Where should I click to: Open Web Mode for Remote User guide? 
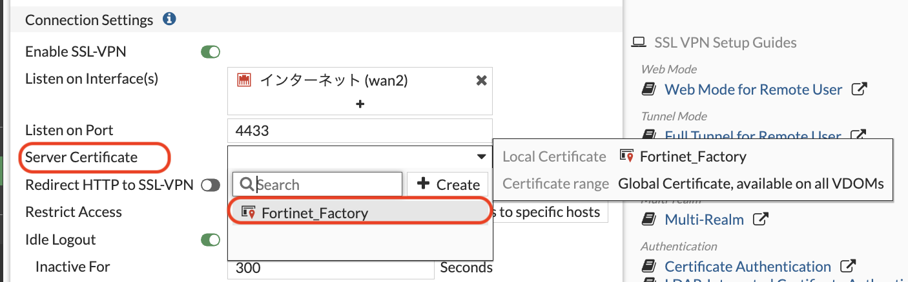[x=754, y=89]
